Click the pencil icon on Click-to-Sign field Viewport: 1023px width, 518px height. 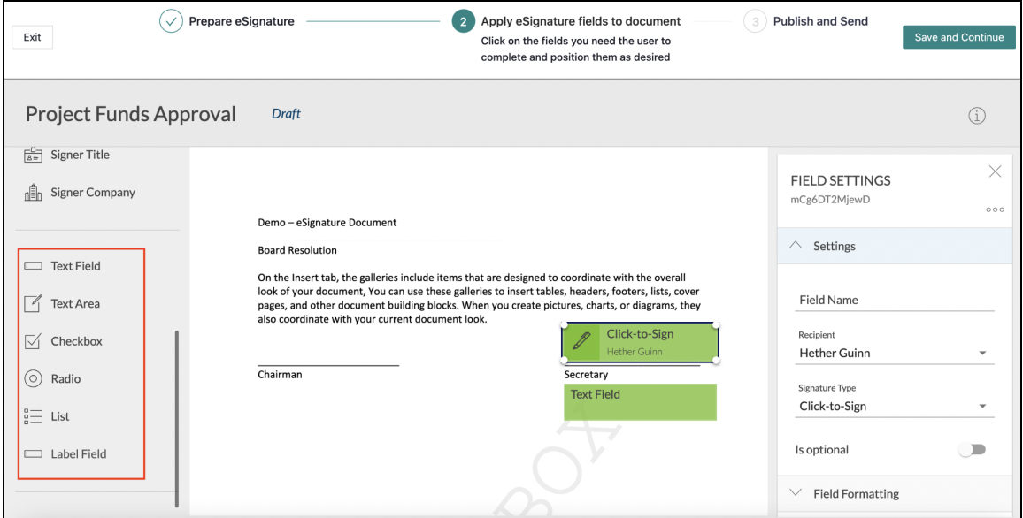coord(581,341)
